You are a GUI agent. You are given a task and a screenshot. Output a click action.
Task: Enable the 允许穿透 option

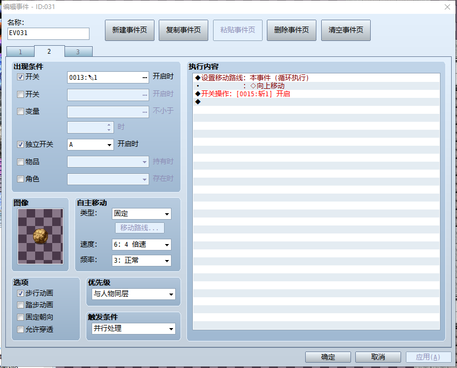coord(20,329)
